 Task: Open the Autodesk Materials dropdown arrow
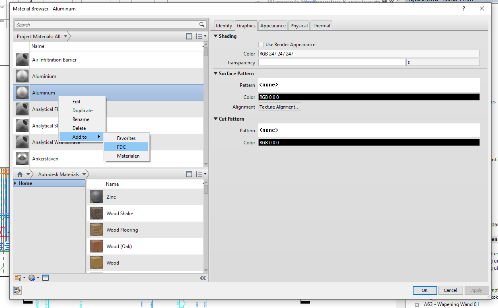point(84,174)
